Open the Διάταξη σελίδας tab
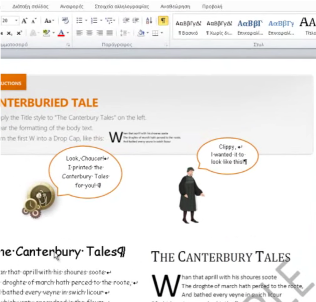The image size is (316, 302). 30,6
